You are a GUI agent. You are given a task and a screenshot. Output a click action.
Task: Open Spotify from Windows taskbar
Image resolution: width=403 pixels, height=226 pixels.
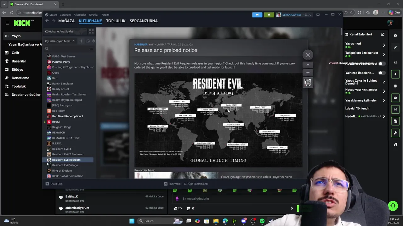[262, 221]
